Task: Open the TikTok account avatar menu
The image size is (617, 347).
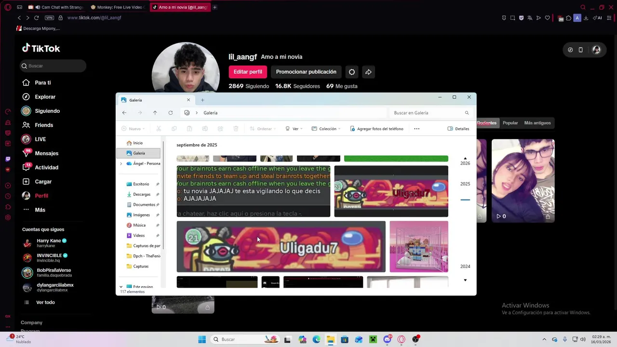Action: coord(596,50)
